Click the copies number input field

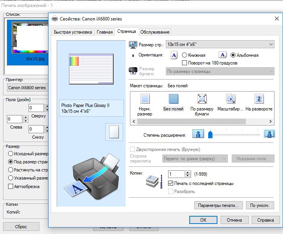pos(176,174)
